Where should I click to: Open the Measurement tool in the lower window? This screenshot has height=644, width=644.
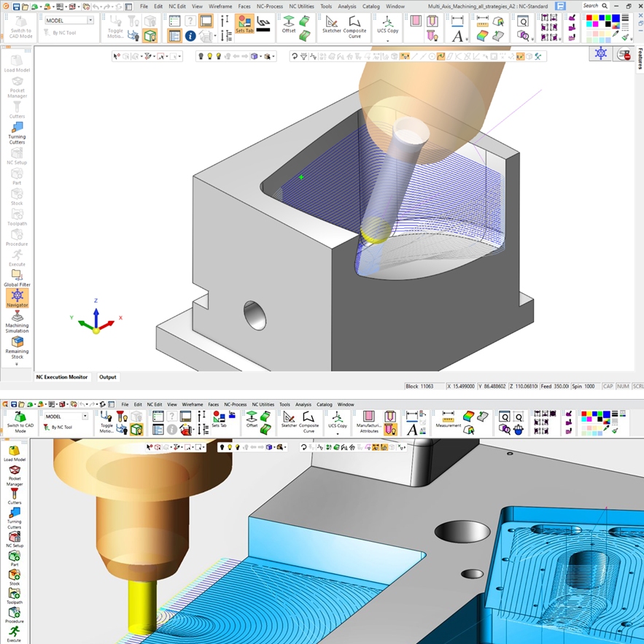pyautogui.click(x=448, y=419)
